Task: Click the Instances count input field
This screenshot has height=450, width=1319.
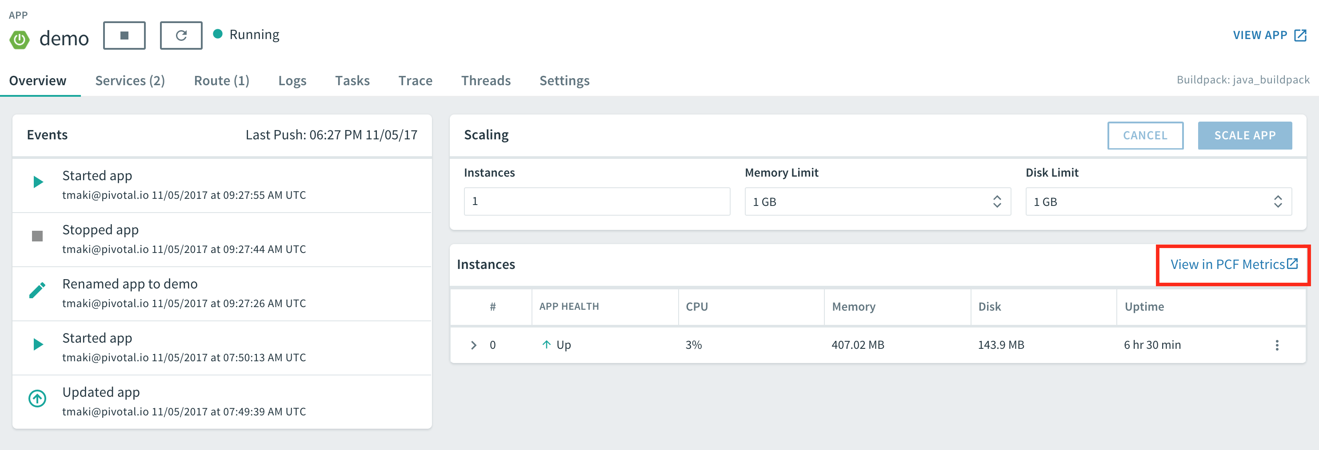Action: pos(596,201)
